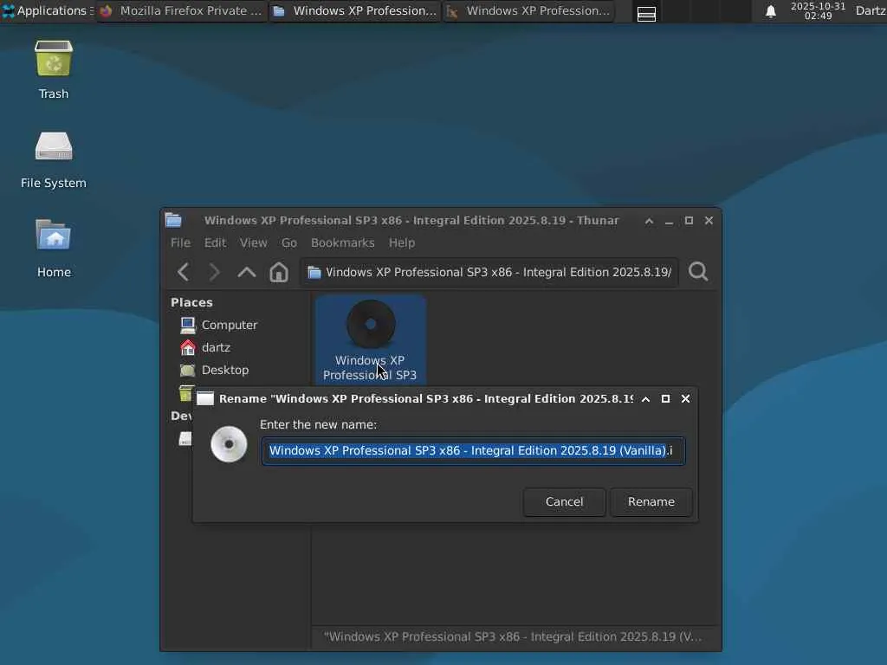Click the new name input field

point(473,450)
